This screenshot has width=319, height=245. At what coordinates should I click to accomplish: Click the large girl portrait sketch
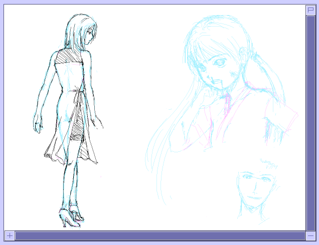coord(222,110)
